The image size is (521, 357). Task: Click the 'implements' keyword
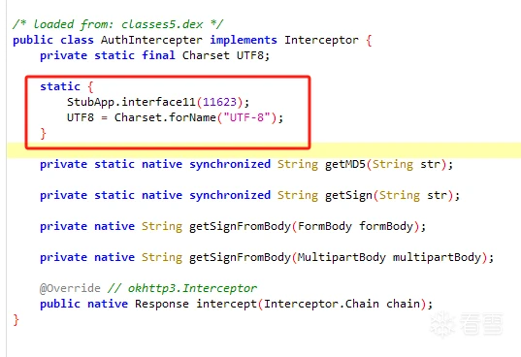click(x=244, y=40)
